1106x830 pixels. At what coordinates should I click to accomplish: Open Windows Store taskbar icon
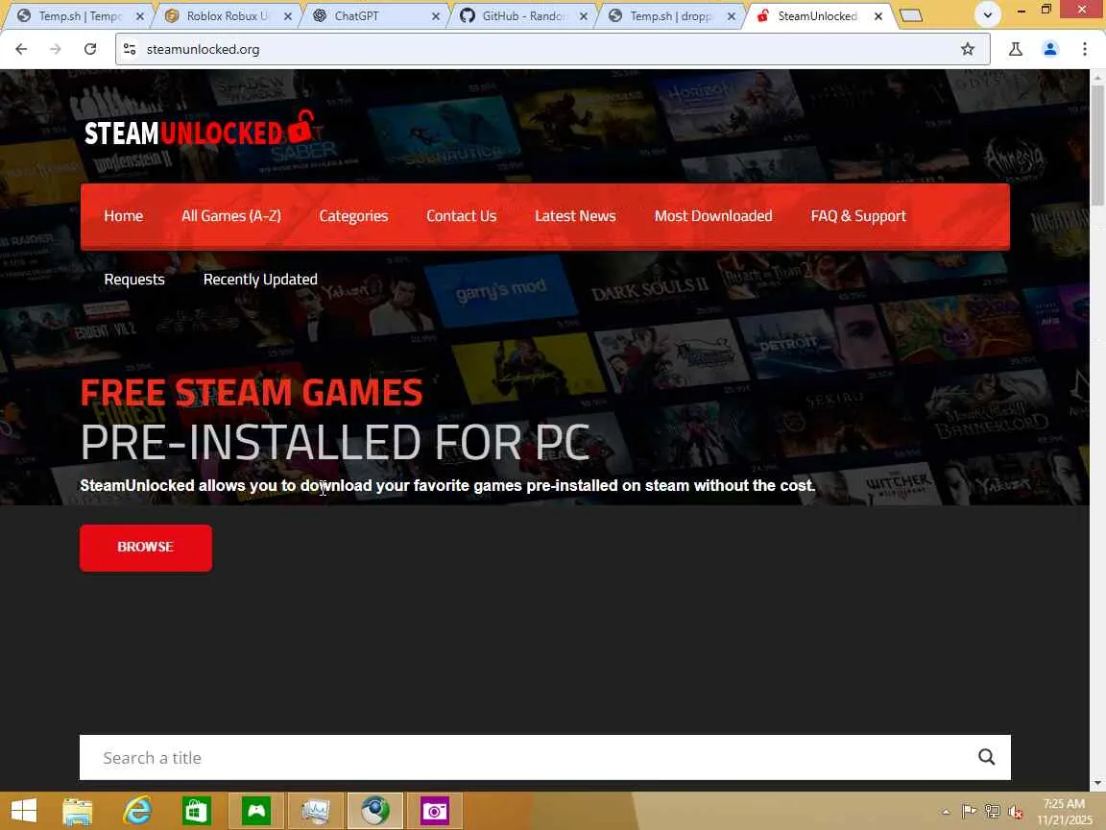196,810
